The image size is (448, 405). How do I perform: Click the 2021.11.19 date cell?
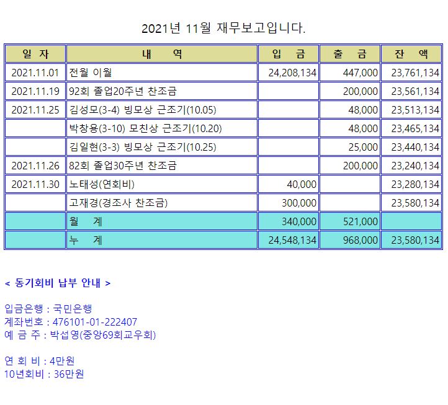tap(35, 91)
